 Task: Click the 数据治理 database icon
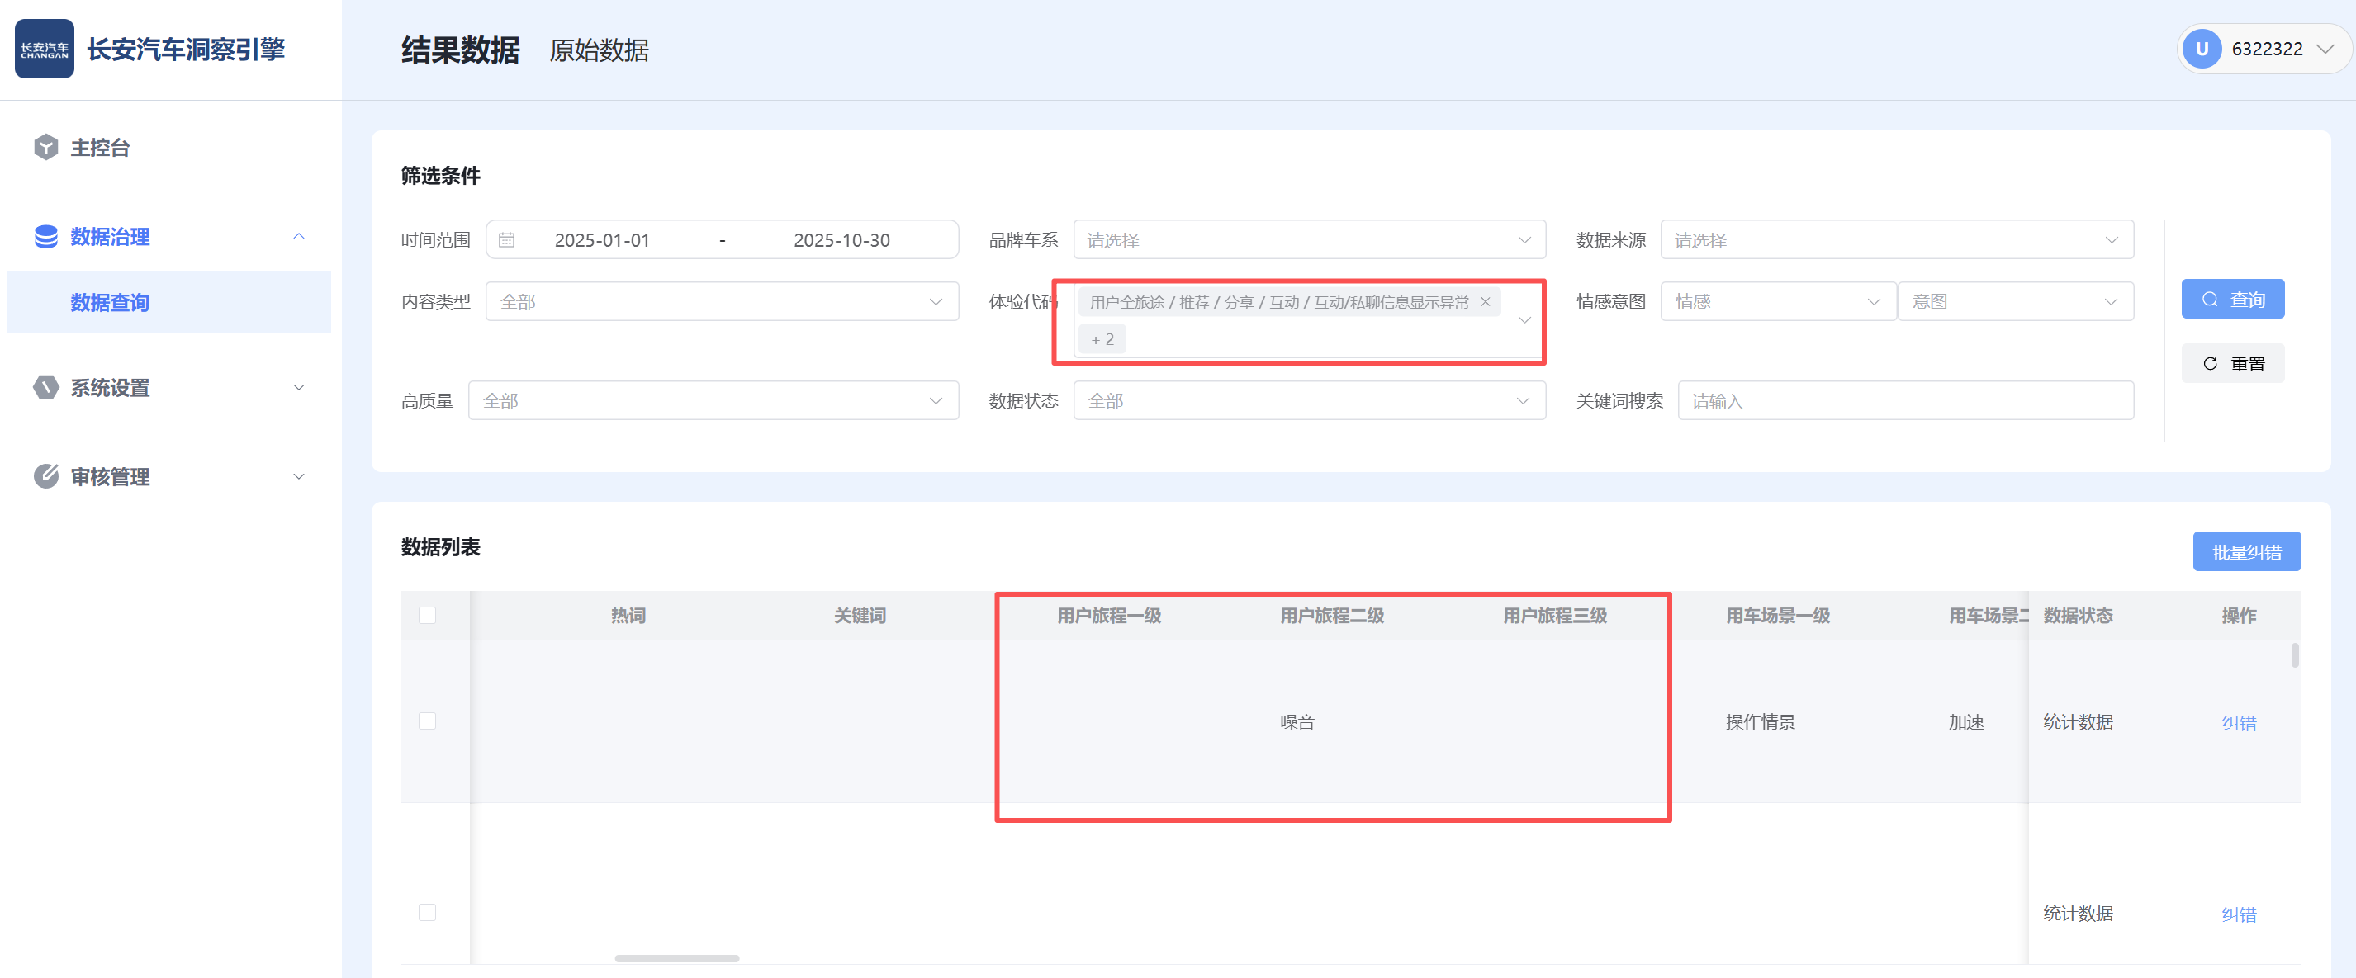click(45, 237)
